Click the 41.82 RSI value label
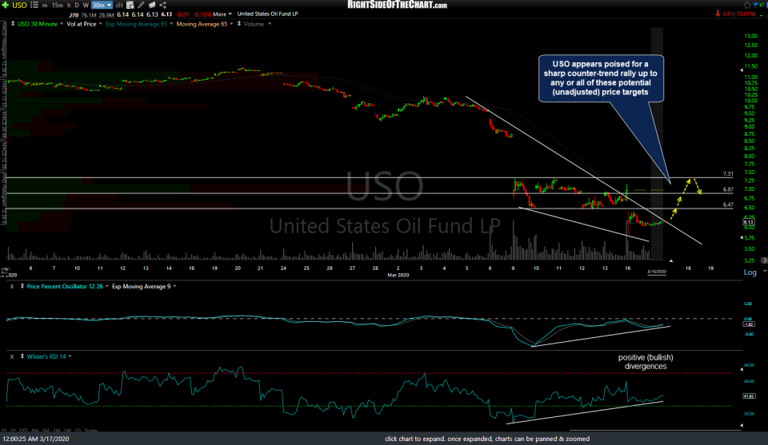 click(x=749, y=395)
